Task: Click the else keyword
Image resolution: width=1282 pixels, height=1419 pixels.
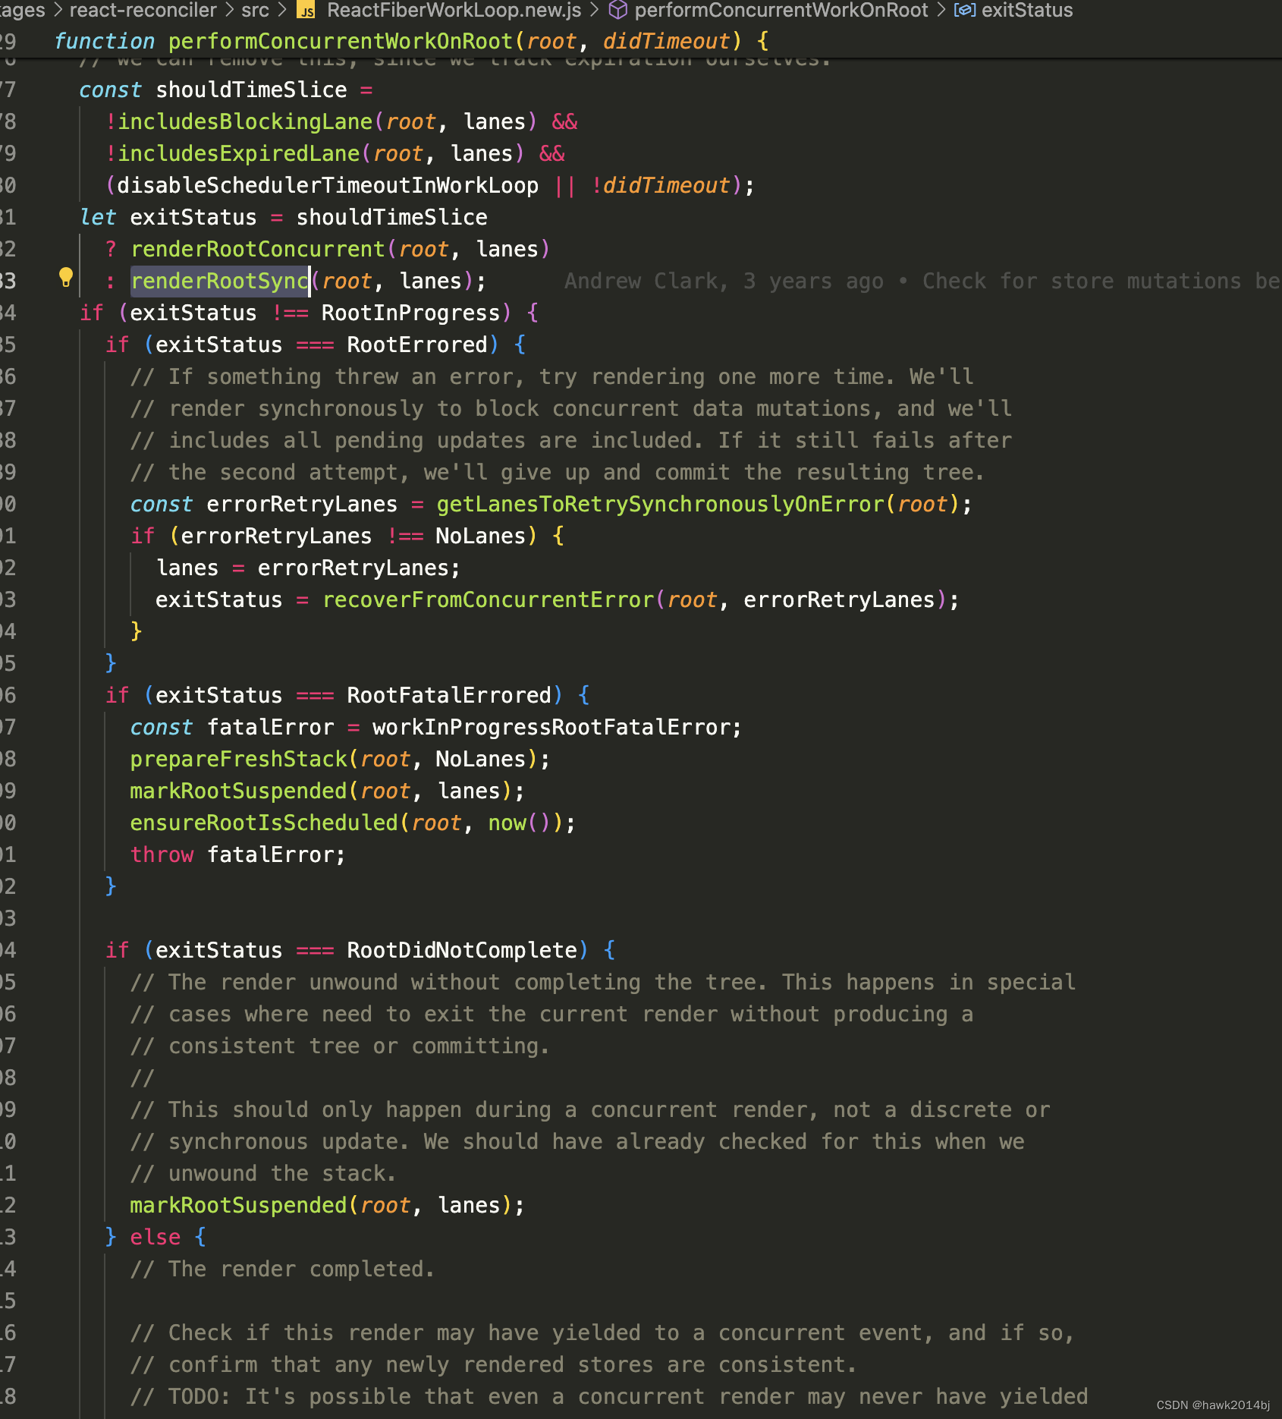Action: click(156, 1237)
